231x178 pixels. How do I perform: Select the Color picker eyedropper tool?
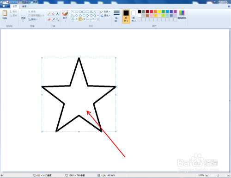(53, 19)
